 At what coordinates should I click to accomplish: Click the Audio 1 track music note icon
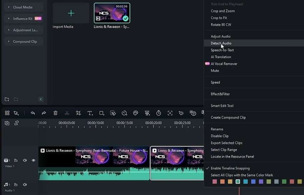click(x=7, y=185)
